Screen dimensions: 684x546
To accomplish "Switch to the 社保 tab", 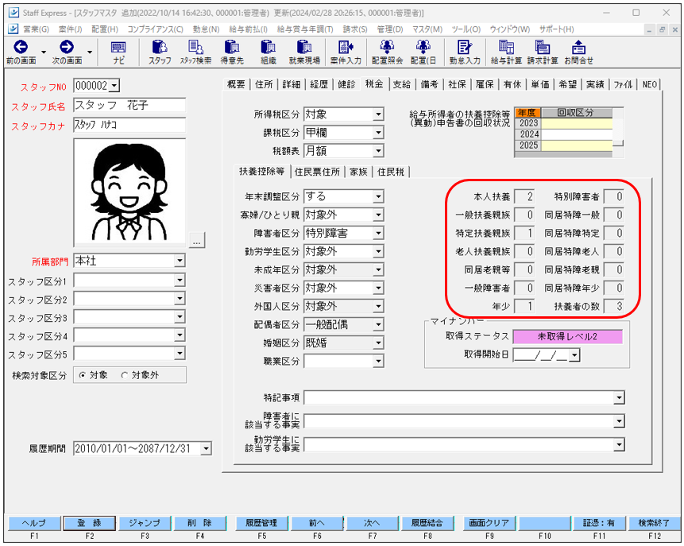I will click(457, 85).
